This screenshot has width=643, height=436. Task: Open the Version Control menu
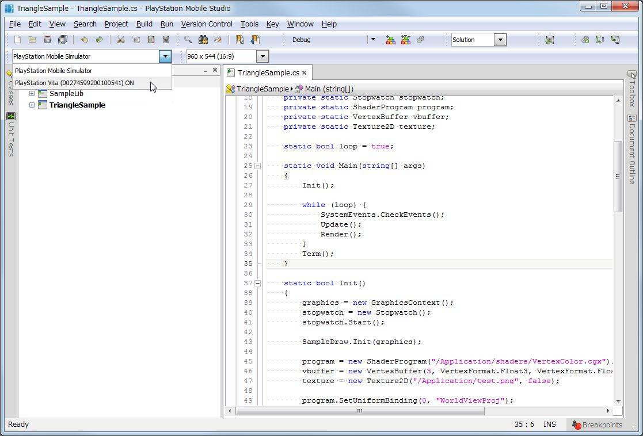207,24
